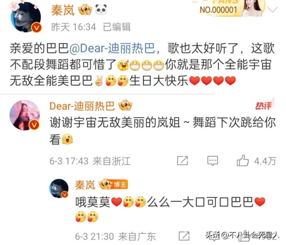Screen dimensions: 286x245
Task: Tap the 秦岚 username in post header
Action: pyautogui.click(x=63, y=10)
